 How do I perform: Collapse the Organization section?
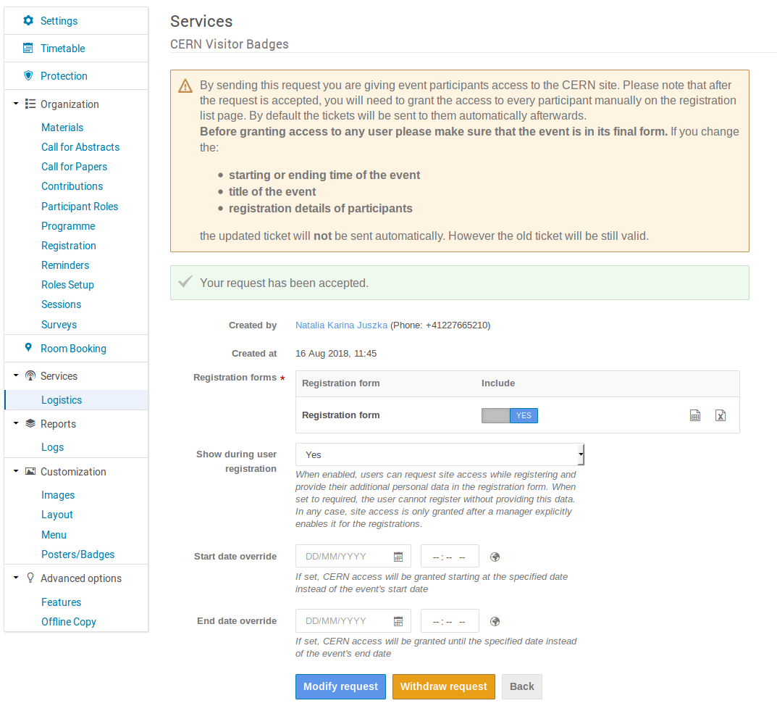click(17, 104)
